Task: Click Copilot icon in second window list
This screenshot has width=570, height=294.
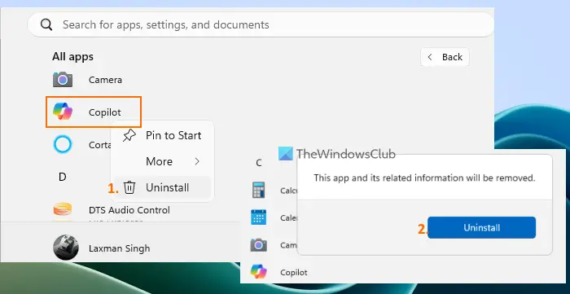Action: (258, 271)
